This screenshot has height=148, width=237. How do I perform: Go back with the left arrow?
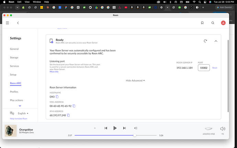(x=18, y=23)
